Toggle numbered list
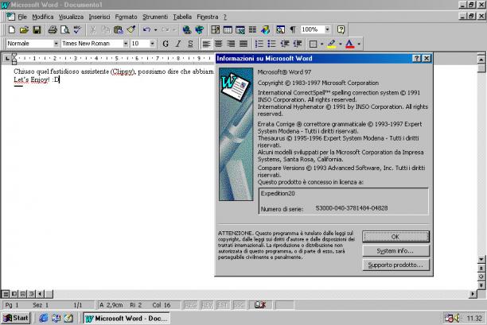This screenshot has height=325, width=487. (x=259, y=44)
